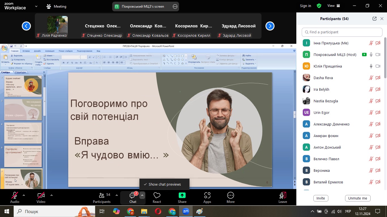Start sharing with the green Share button

point(182,198)
